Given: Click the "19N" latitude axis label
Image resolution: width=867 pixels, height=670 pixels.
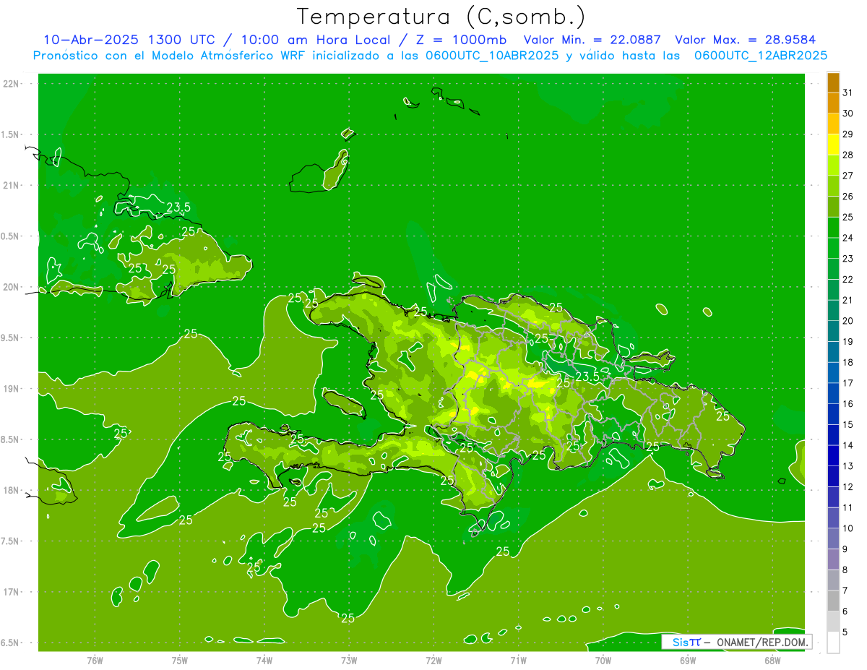Looking at the screenshot, I should pyautogui.click(x=11, y=389).
